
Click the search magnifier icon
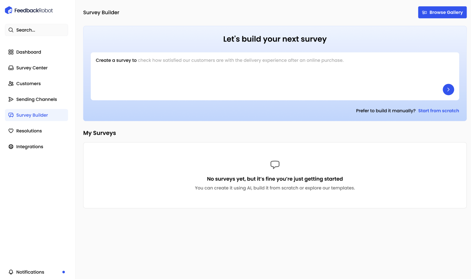(x=11, y=30)
